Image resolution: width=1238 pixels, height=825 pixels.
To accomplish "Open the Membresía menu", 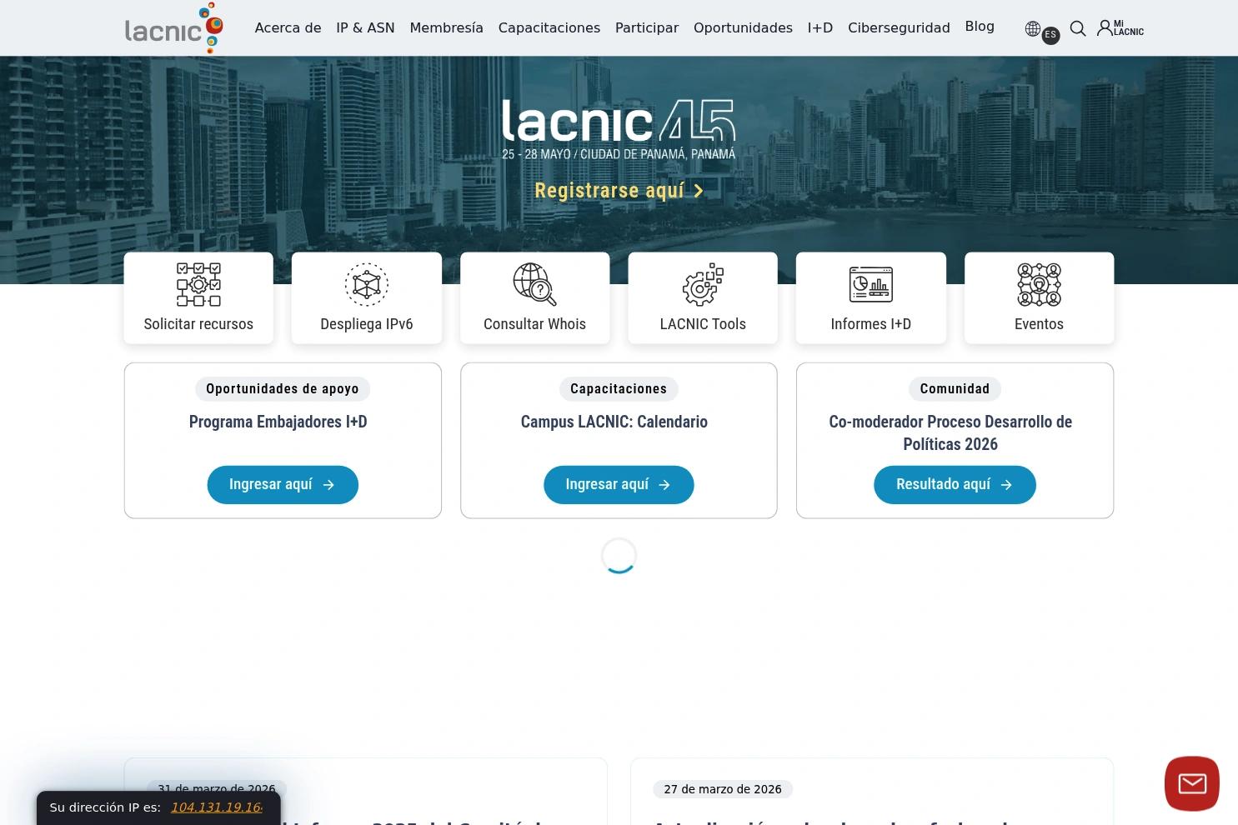I will point(446,28).
